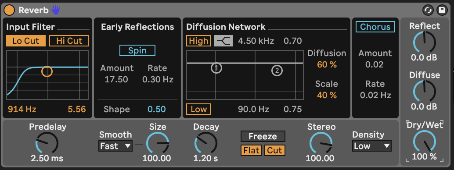
Task: Open the Smooth Fast dropdown
Action: [x=115, y=146]
